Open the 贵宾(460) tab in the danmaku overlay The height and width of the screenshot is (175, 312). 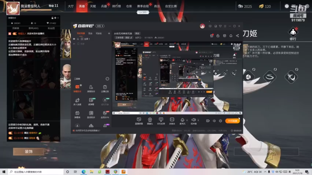point(34,28)
